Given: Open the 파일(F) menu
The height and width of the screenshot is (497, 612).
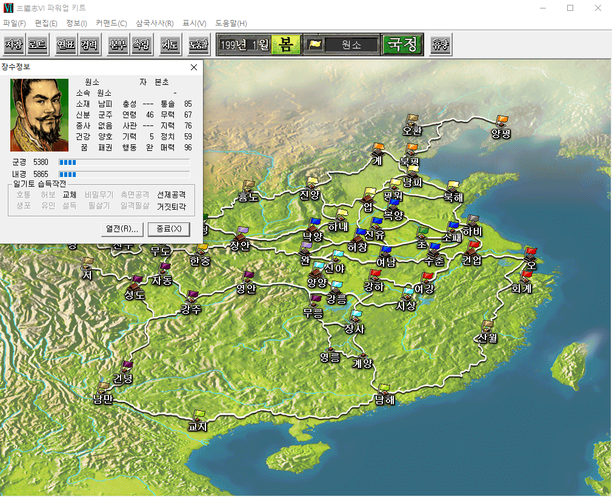Looking at the screenshot, I should (15, 24).
